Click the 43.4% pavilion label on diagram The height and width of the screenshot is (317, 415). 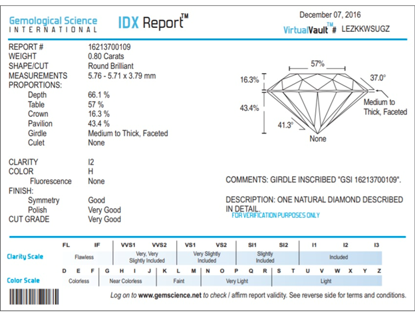click(249, 108)
